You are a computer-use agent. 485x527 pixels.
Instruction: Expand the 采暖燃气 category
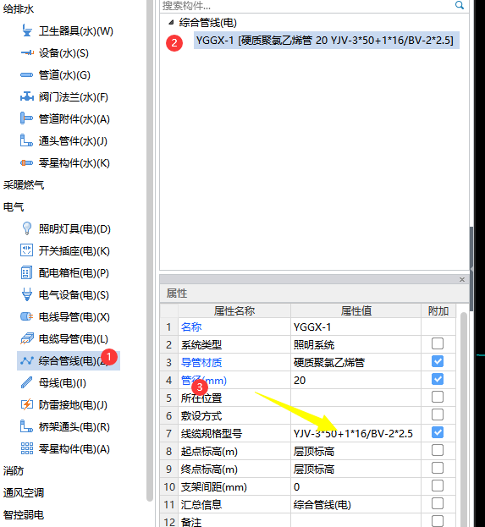(x=24, y=185)
